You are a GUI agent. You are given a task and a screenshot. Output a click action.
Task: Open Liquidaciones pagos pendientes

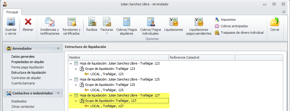coord(199,26)
